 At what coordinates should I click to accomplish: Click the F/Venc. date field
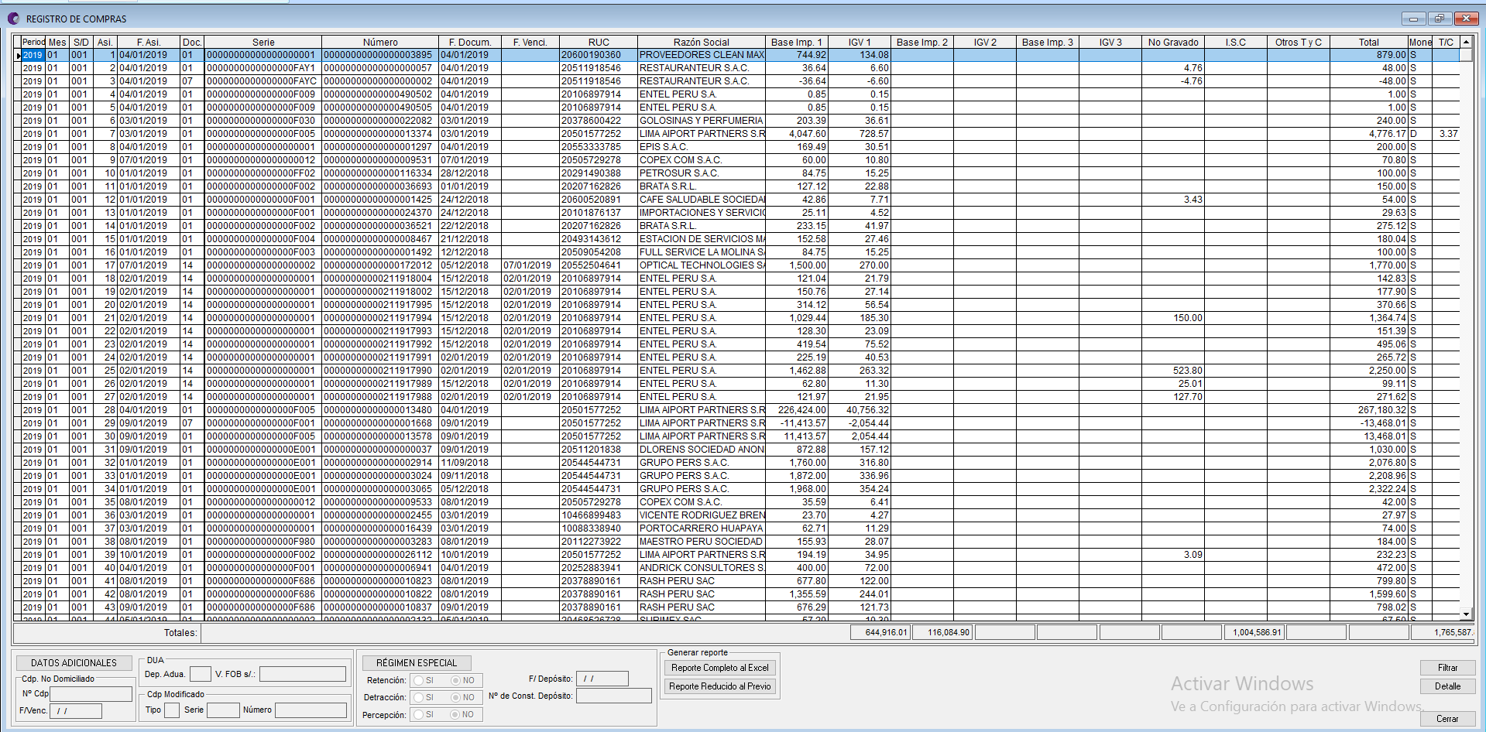coord(76,711)
